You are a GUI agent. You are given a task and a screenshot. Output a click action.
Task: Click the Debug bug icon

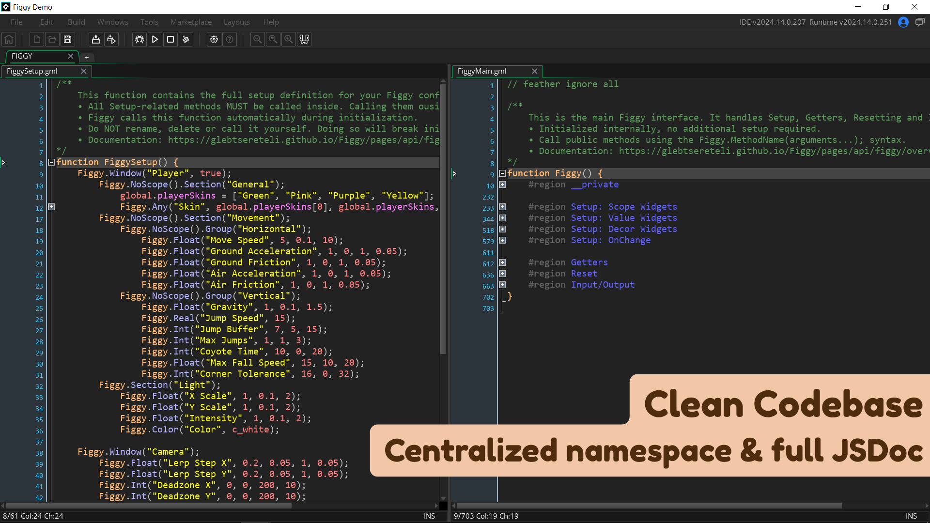point(139,39)
